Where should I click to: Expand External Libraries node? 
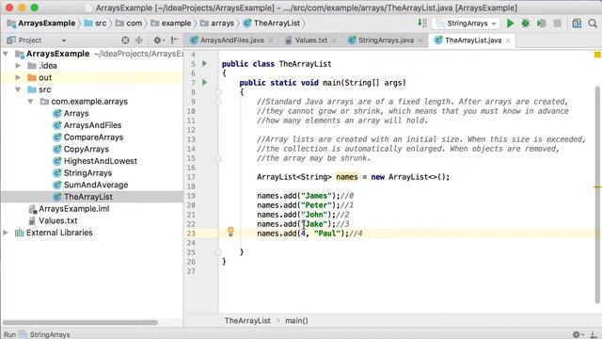(6, 233)
